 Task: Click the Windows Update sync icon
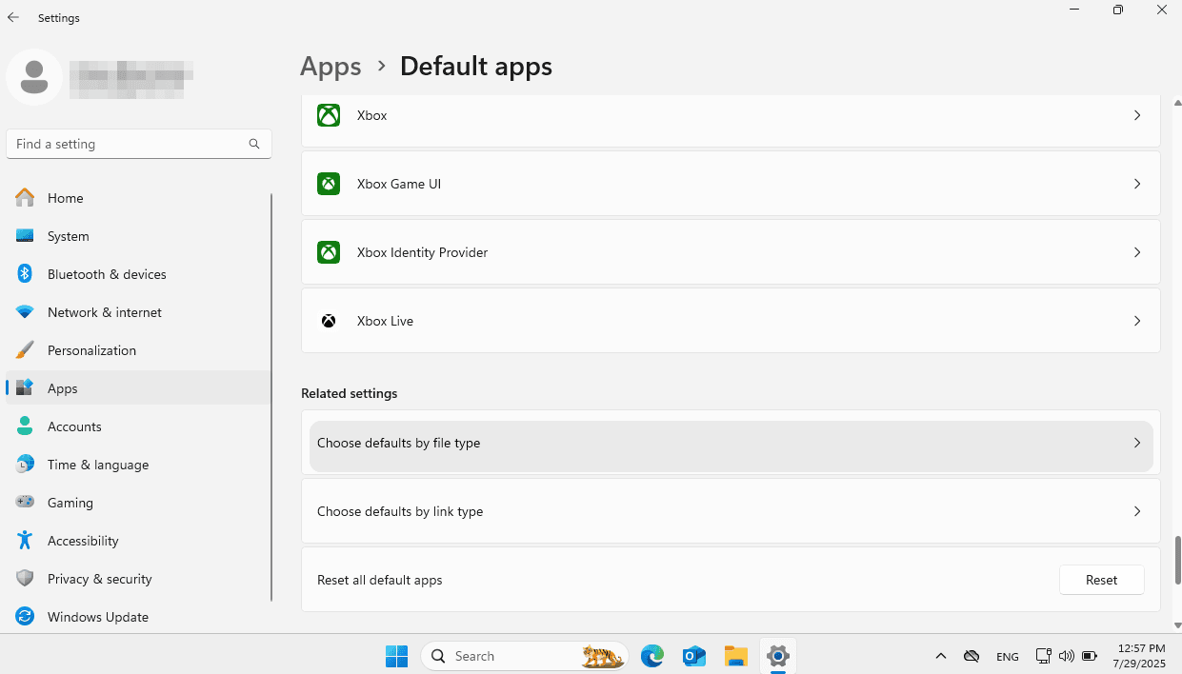pyautogui.click(x=26, y=617)
